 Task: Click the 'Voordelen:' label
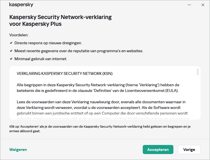(19, 35)
